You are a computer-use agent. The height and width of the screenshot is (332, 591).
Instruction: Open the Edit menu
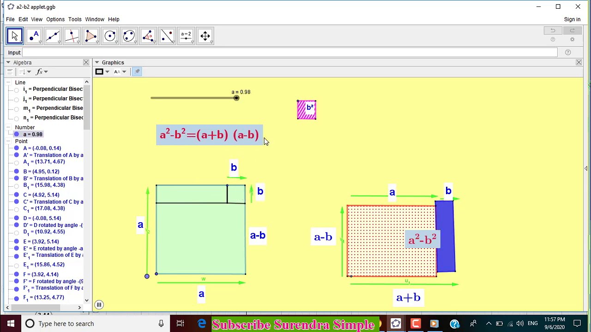click(x=23, y=19)
